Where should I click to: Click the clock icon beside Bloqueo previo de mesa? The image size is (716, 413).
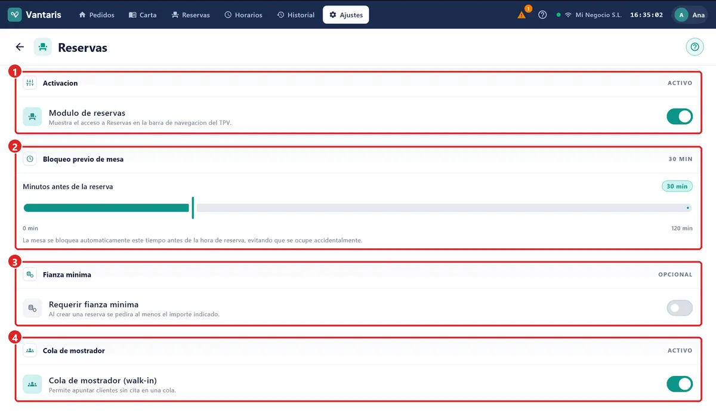point(30,159)
